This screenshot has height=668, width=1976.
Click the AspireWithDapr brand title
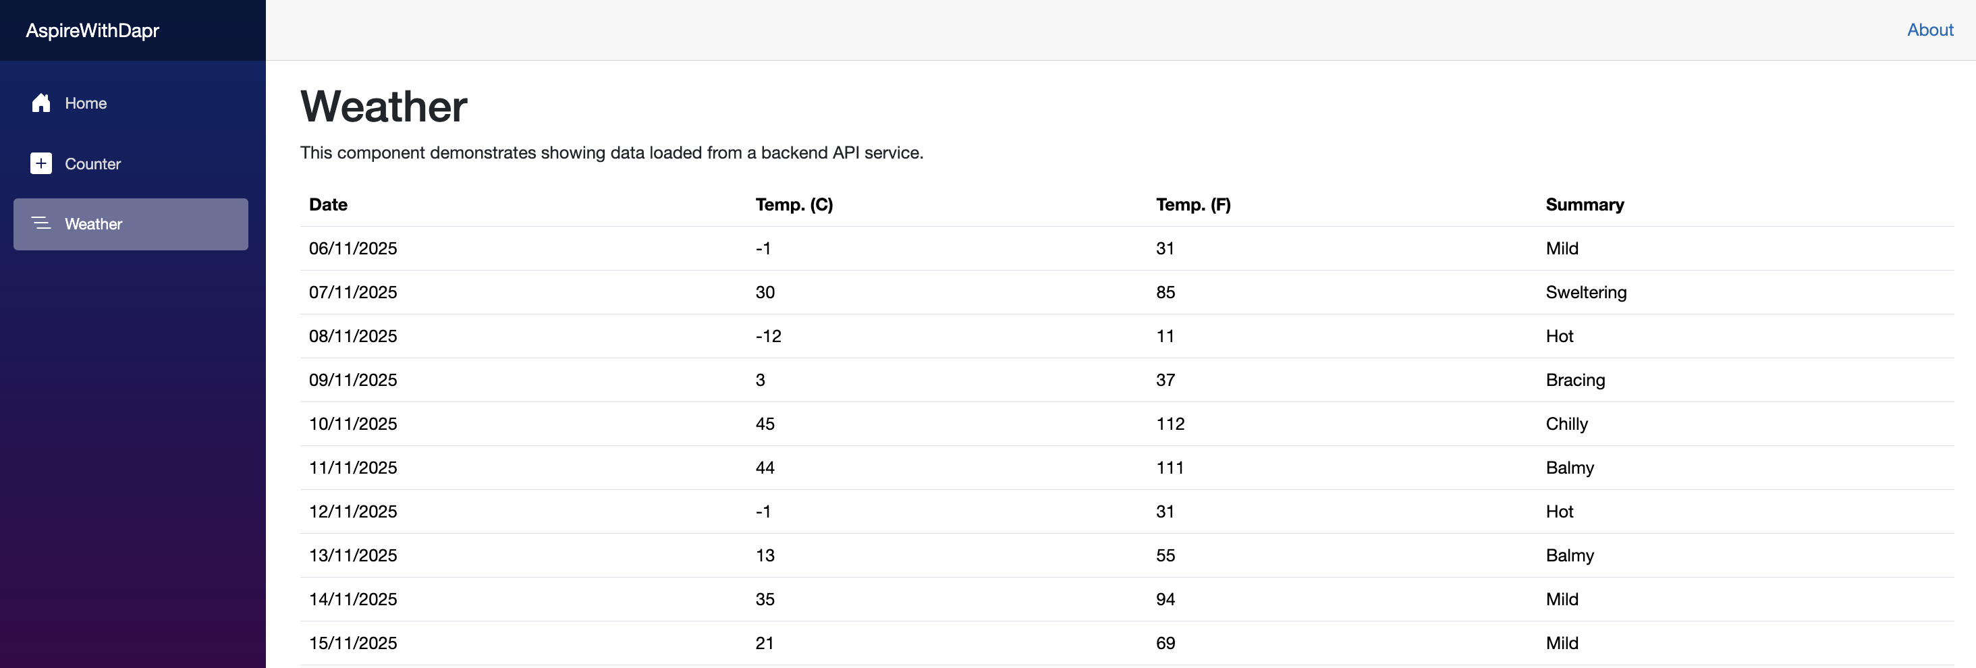click(92, 30)
